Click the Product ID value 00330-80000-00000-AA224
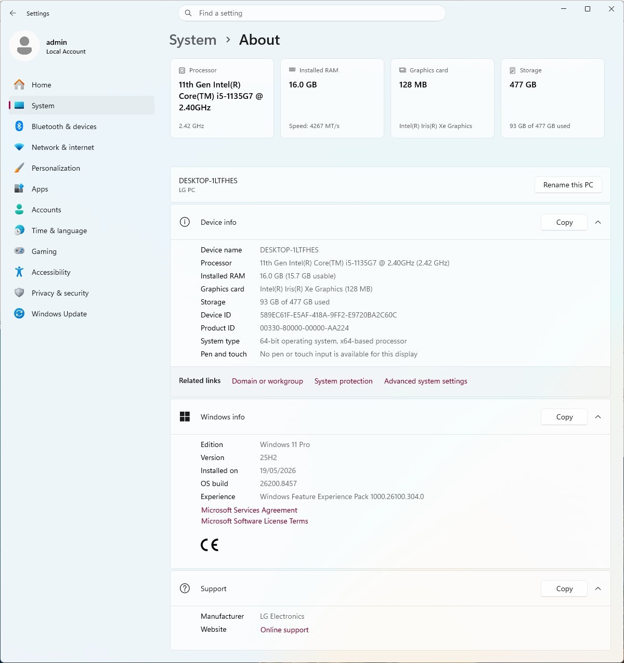Viewport: 624px width, 663px height. (x=304, y=328)
